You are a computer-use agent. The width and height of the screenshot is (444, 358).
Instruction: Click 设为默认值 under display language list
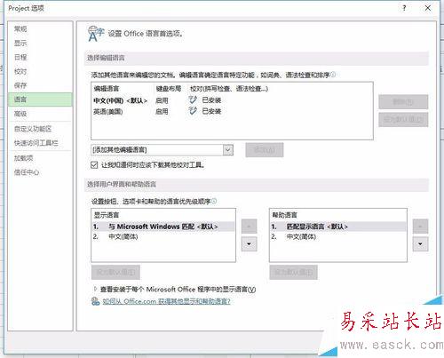pyautogui.click(x=115, y=272)
